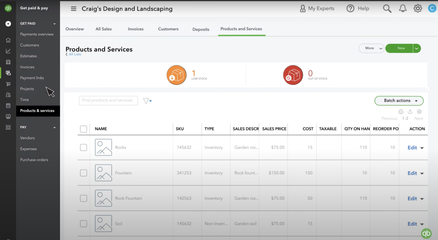Open the arrow beside the New button
Image resolution: width=438 pixels, height=240 pixels.
point(417,49)
